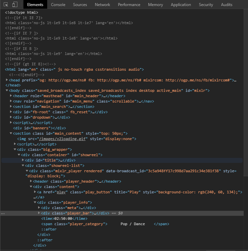Select the time 02:50:00 element
This screenshot has width=248, height=251.
click(x=64, y=218)
